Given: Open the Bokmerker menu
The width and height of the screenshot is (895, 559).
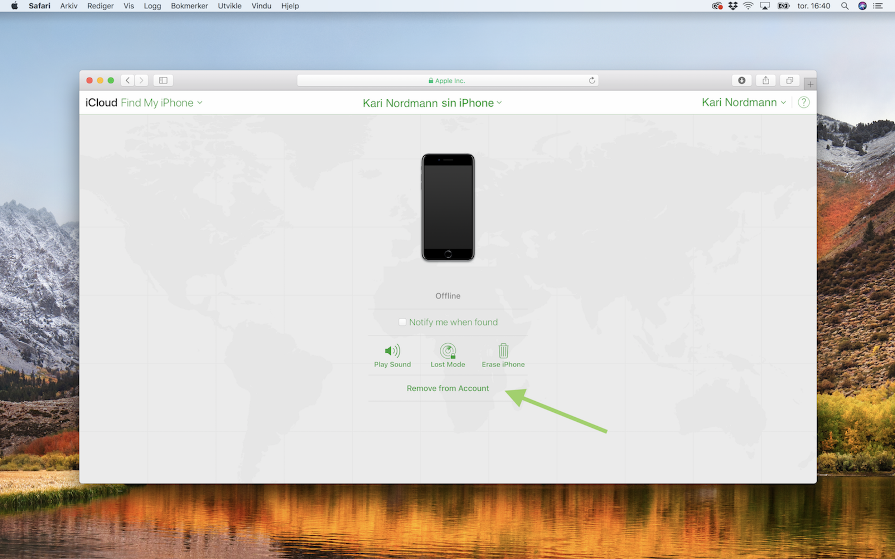Looking at the screenshot, I should pyautogui.click(x=189, y=6).
